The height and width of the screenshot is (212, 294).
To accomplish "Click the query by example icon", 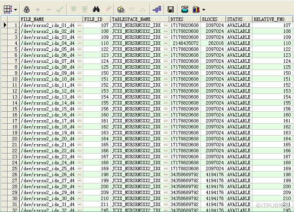I will 121,9.
